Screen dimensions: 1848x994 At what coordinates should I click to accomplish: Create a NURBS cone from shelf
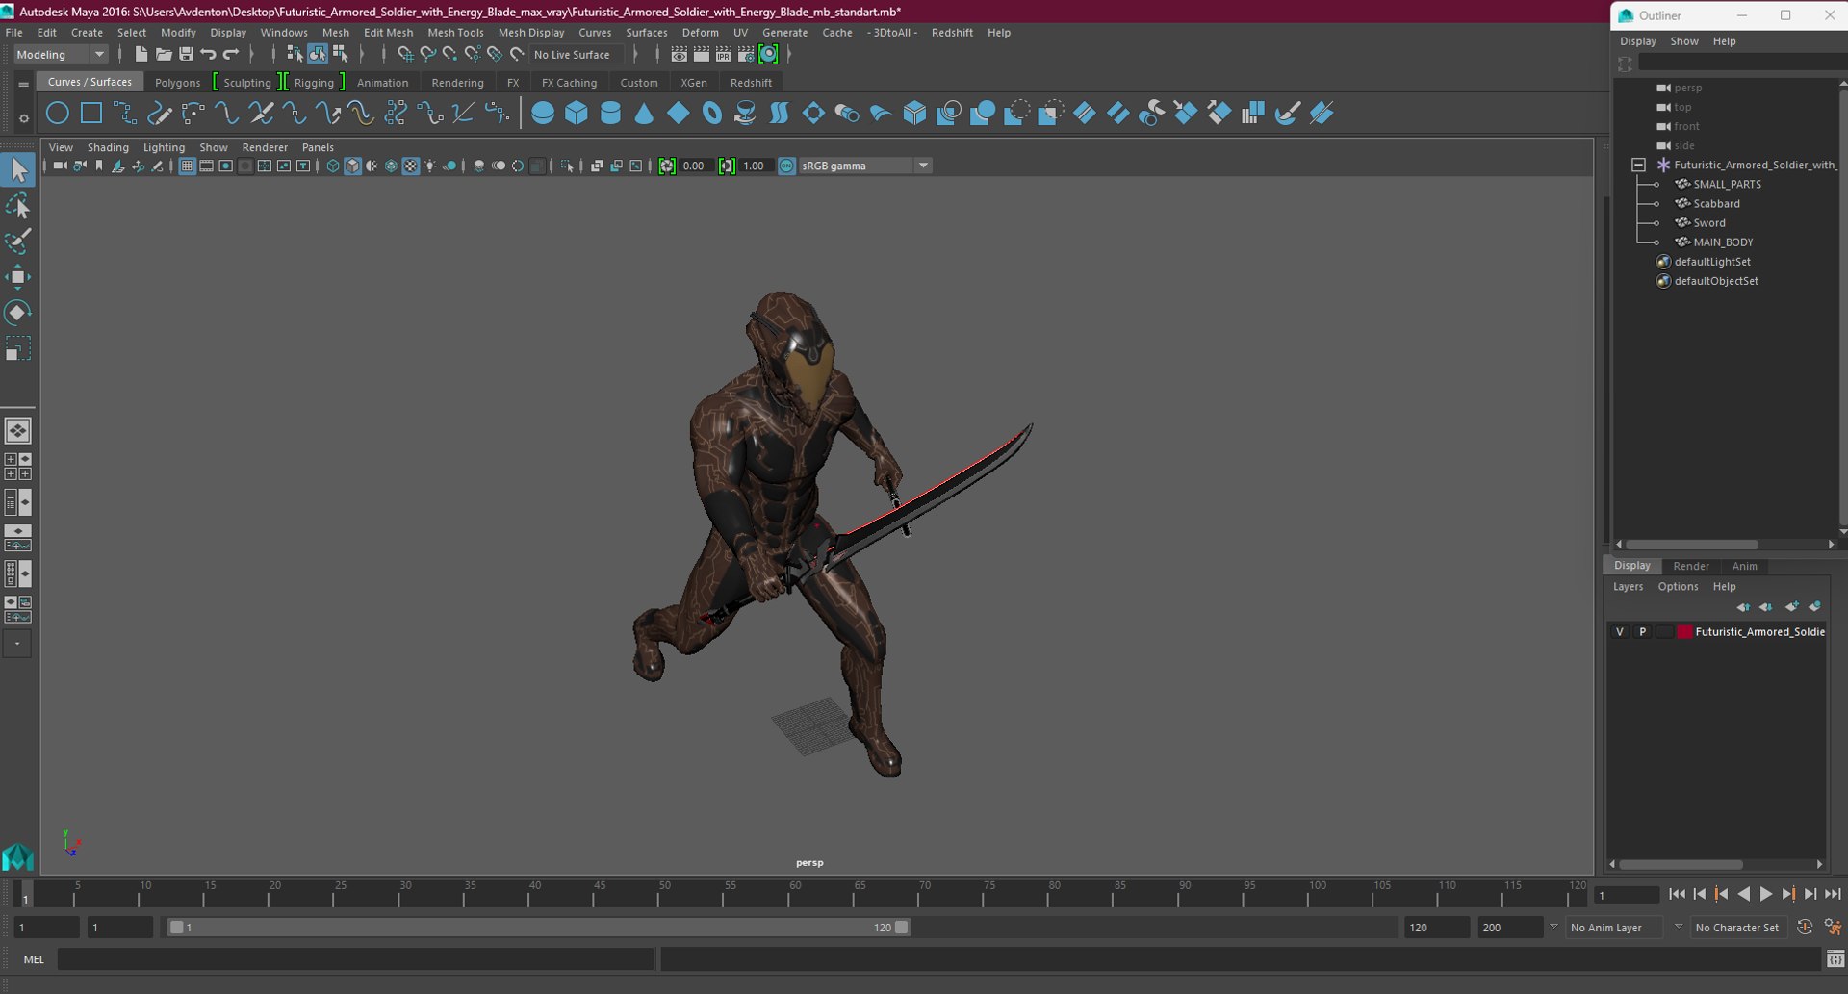[644, 114]
